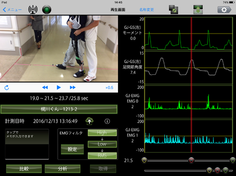
Task: Open 名称変更 rename option
Action: pyautogui.click(x=146, y=10)
